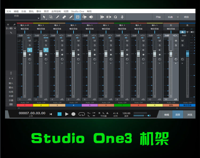Click the channel list grid icon

[x=11, y=104]
